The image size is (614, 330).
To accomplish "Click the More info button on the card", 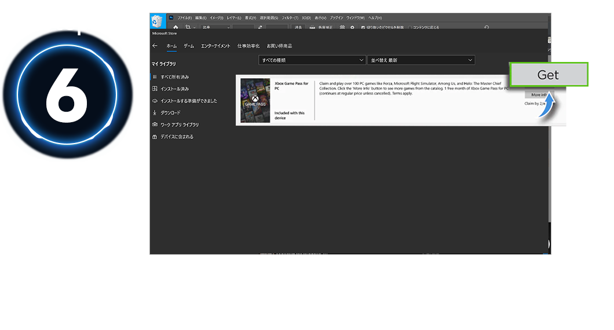I will click(x=539, y=95).
